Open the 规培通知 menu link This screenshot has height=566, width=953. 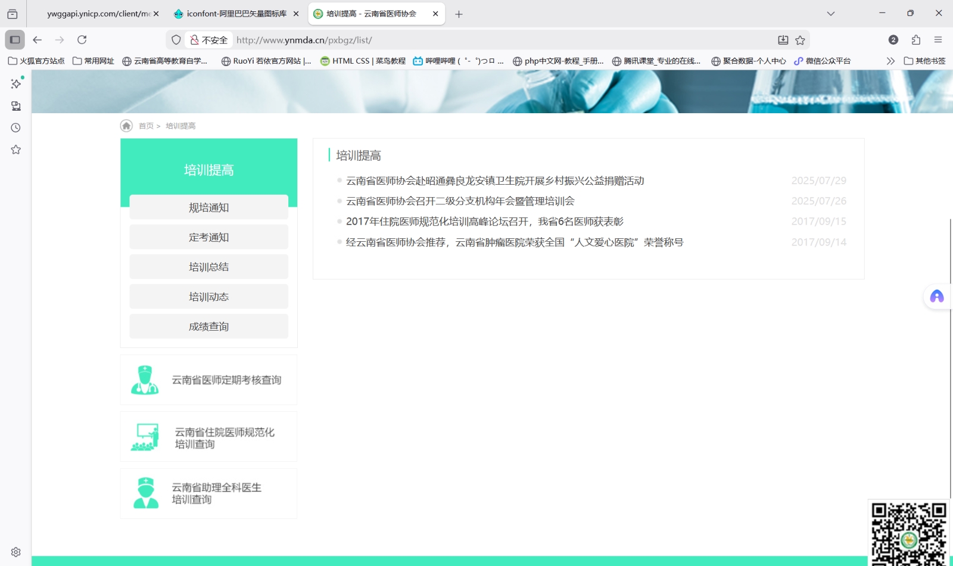click(208, 207)
